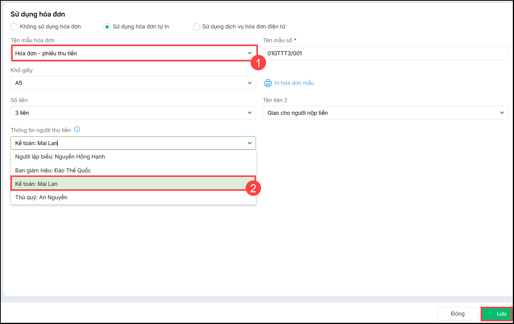The image size is (514, 324).
Task: Open the Tên mẫu hóa đơn dropdown
Action: [133, 53]
